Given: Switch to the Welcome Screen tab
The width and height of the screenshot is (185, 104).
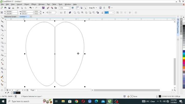Looking at the screenshot, I should click(10, 17).
